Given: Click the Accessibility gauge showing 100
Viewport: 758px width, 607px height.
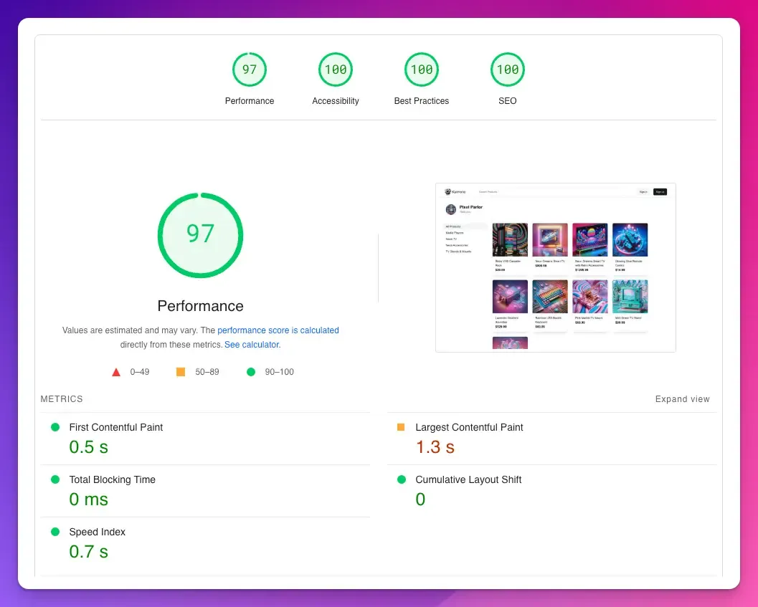Looking at the screenshot, I should coord(335,70).
